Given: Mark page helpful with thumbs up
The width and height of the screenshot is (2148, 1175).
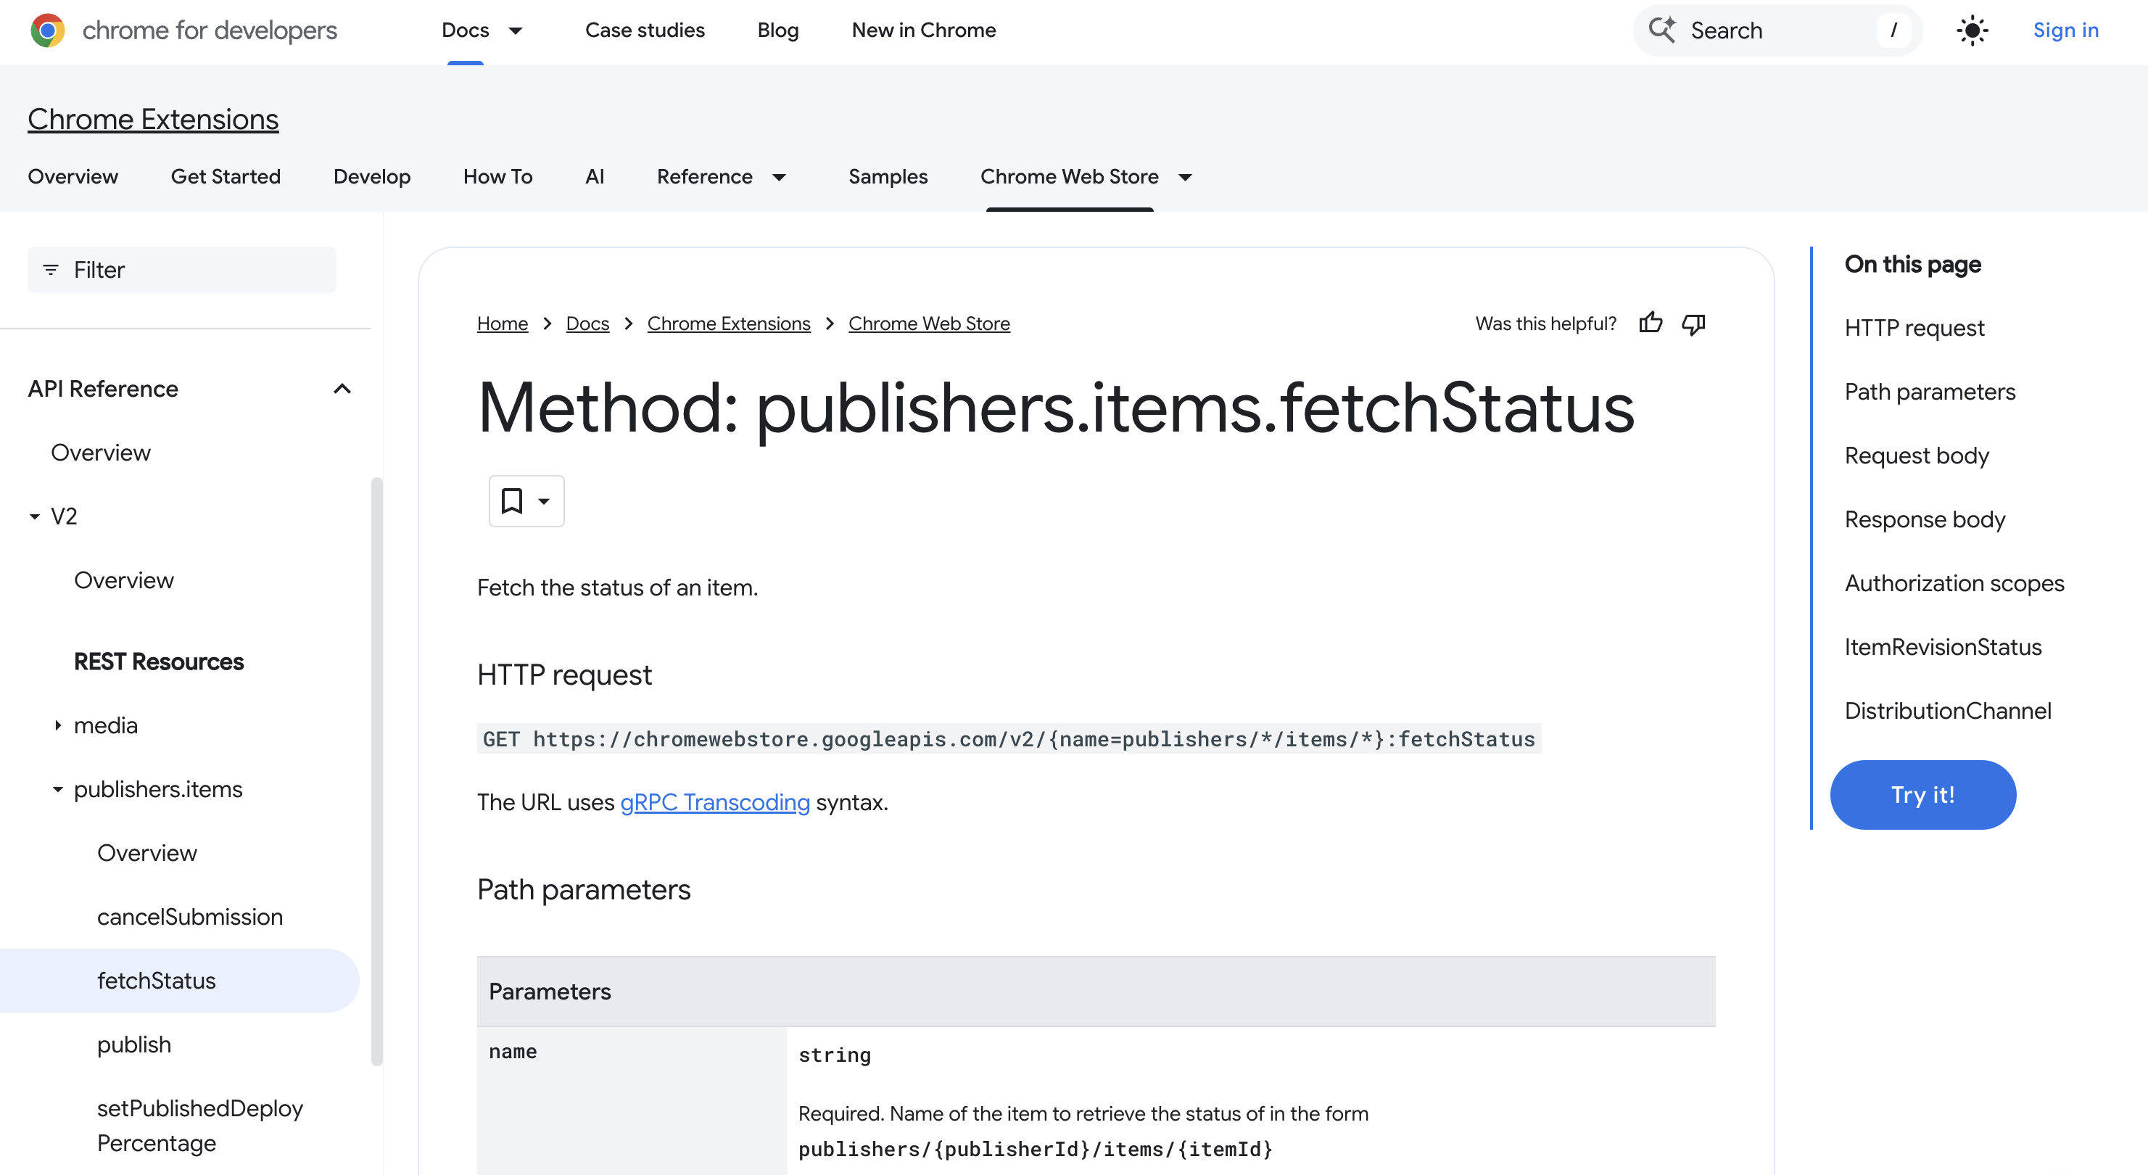Looking at the screenshot, I should pos(1651,323).
